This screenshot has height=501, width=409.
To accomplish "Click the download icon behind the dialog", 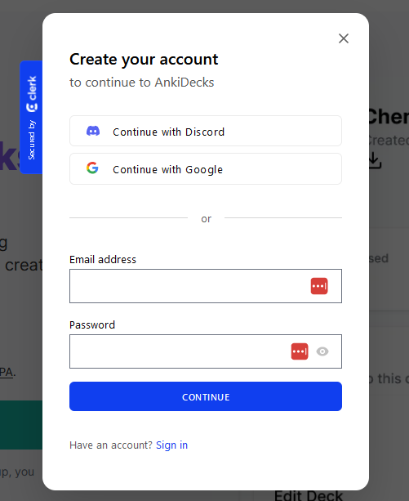I will 375,161.
